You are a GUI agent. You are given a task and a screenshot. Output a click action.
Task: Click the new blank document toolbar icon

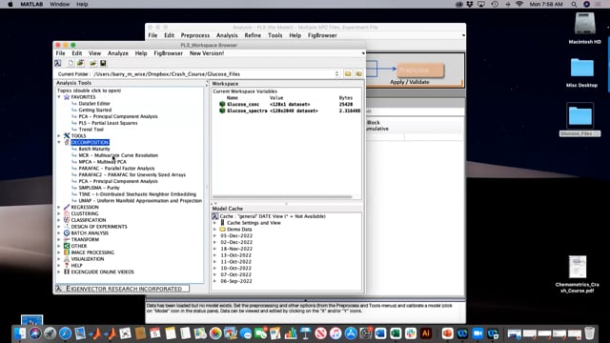click(71, 63)
